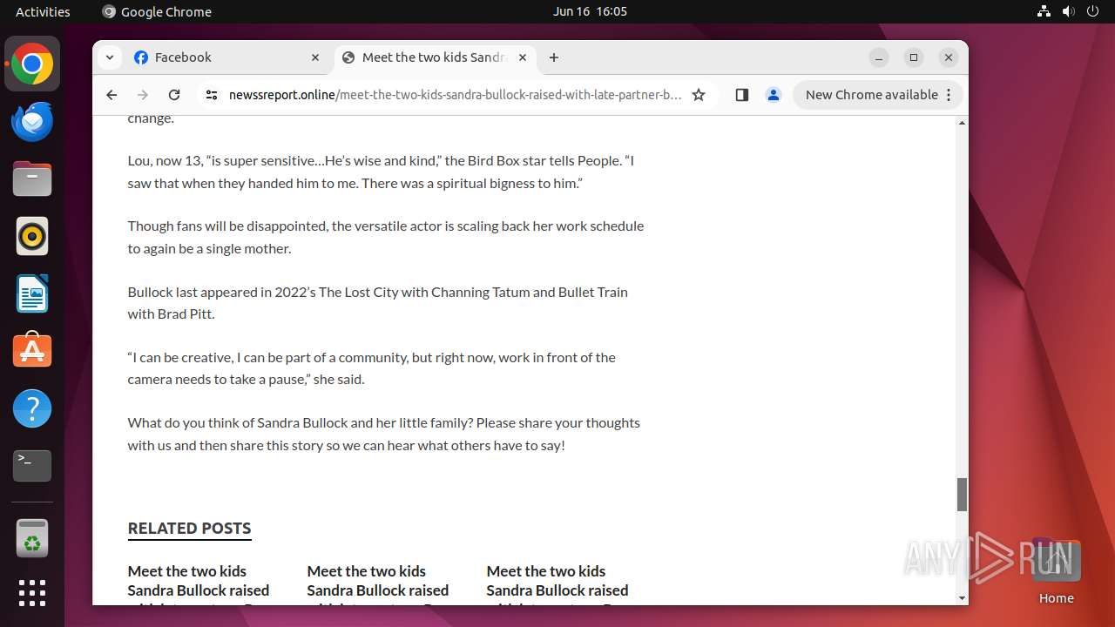The image size is (1115, 627).
Task: Open Chrome three-dot menu
Action: (x=949, y=95)
